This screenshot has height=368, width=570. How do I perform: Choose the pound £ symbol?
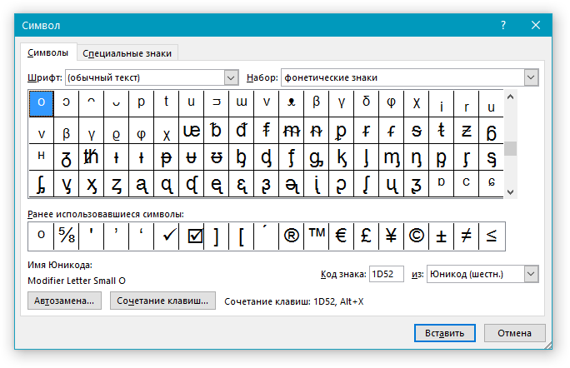366,236
